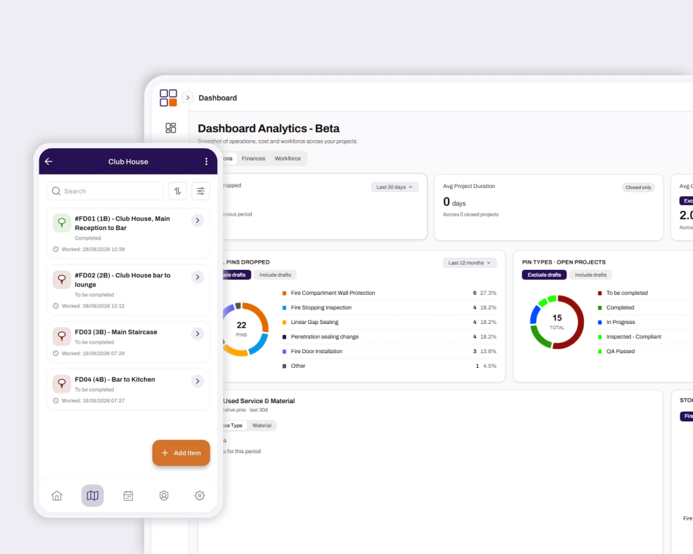Toggle Include drafts in Pins Dropped card

[x=275, y=275]
